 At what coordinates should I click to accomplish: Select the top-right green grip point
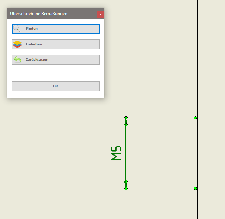(x=195, y=118)
